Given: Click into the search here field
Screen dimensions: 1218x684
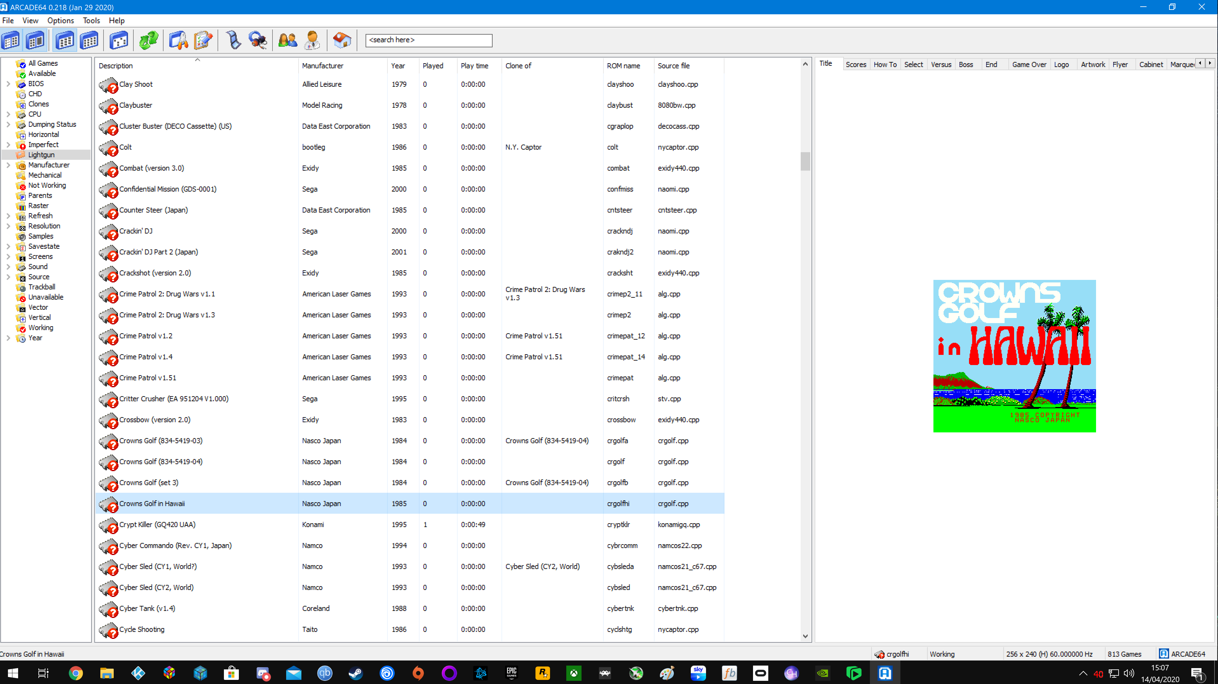Looking at the screenshot, I should pyautogui.click(x=428, y=40).
